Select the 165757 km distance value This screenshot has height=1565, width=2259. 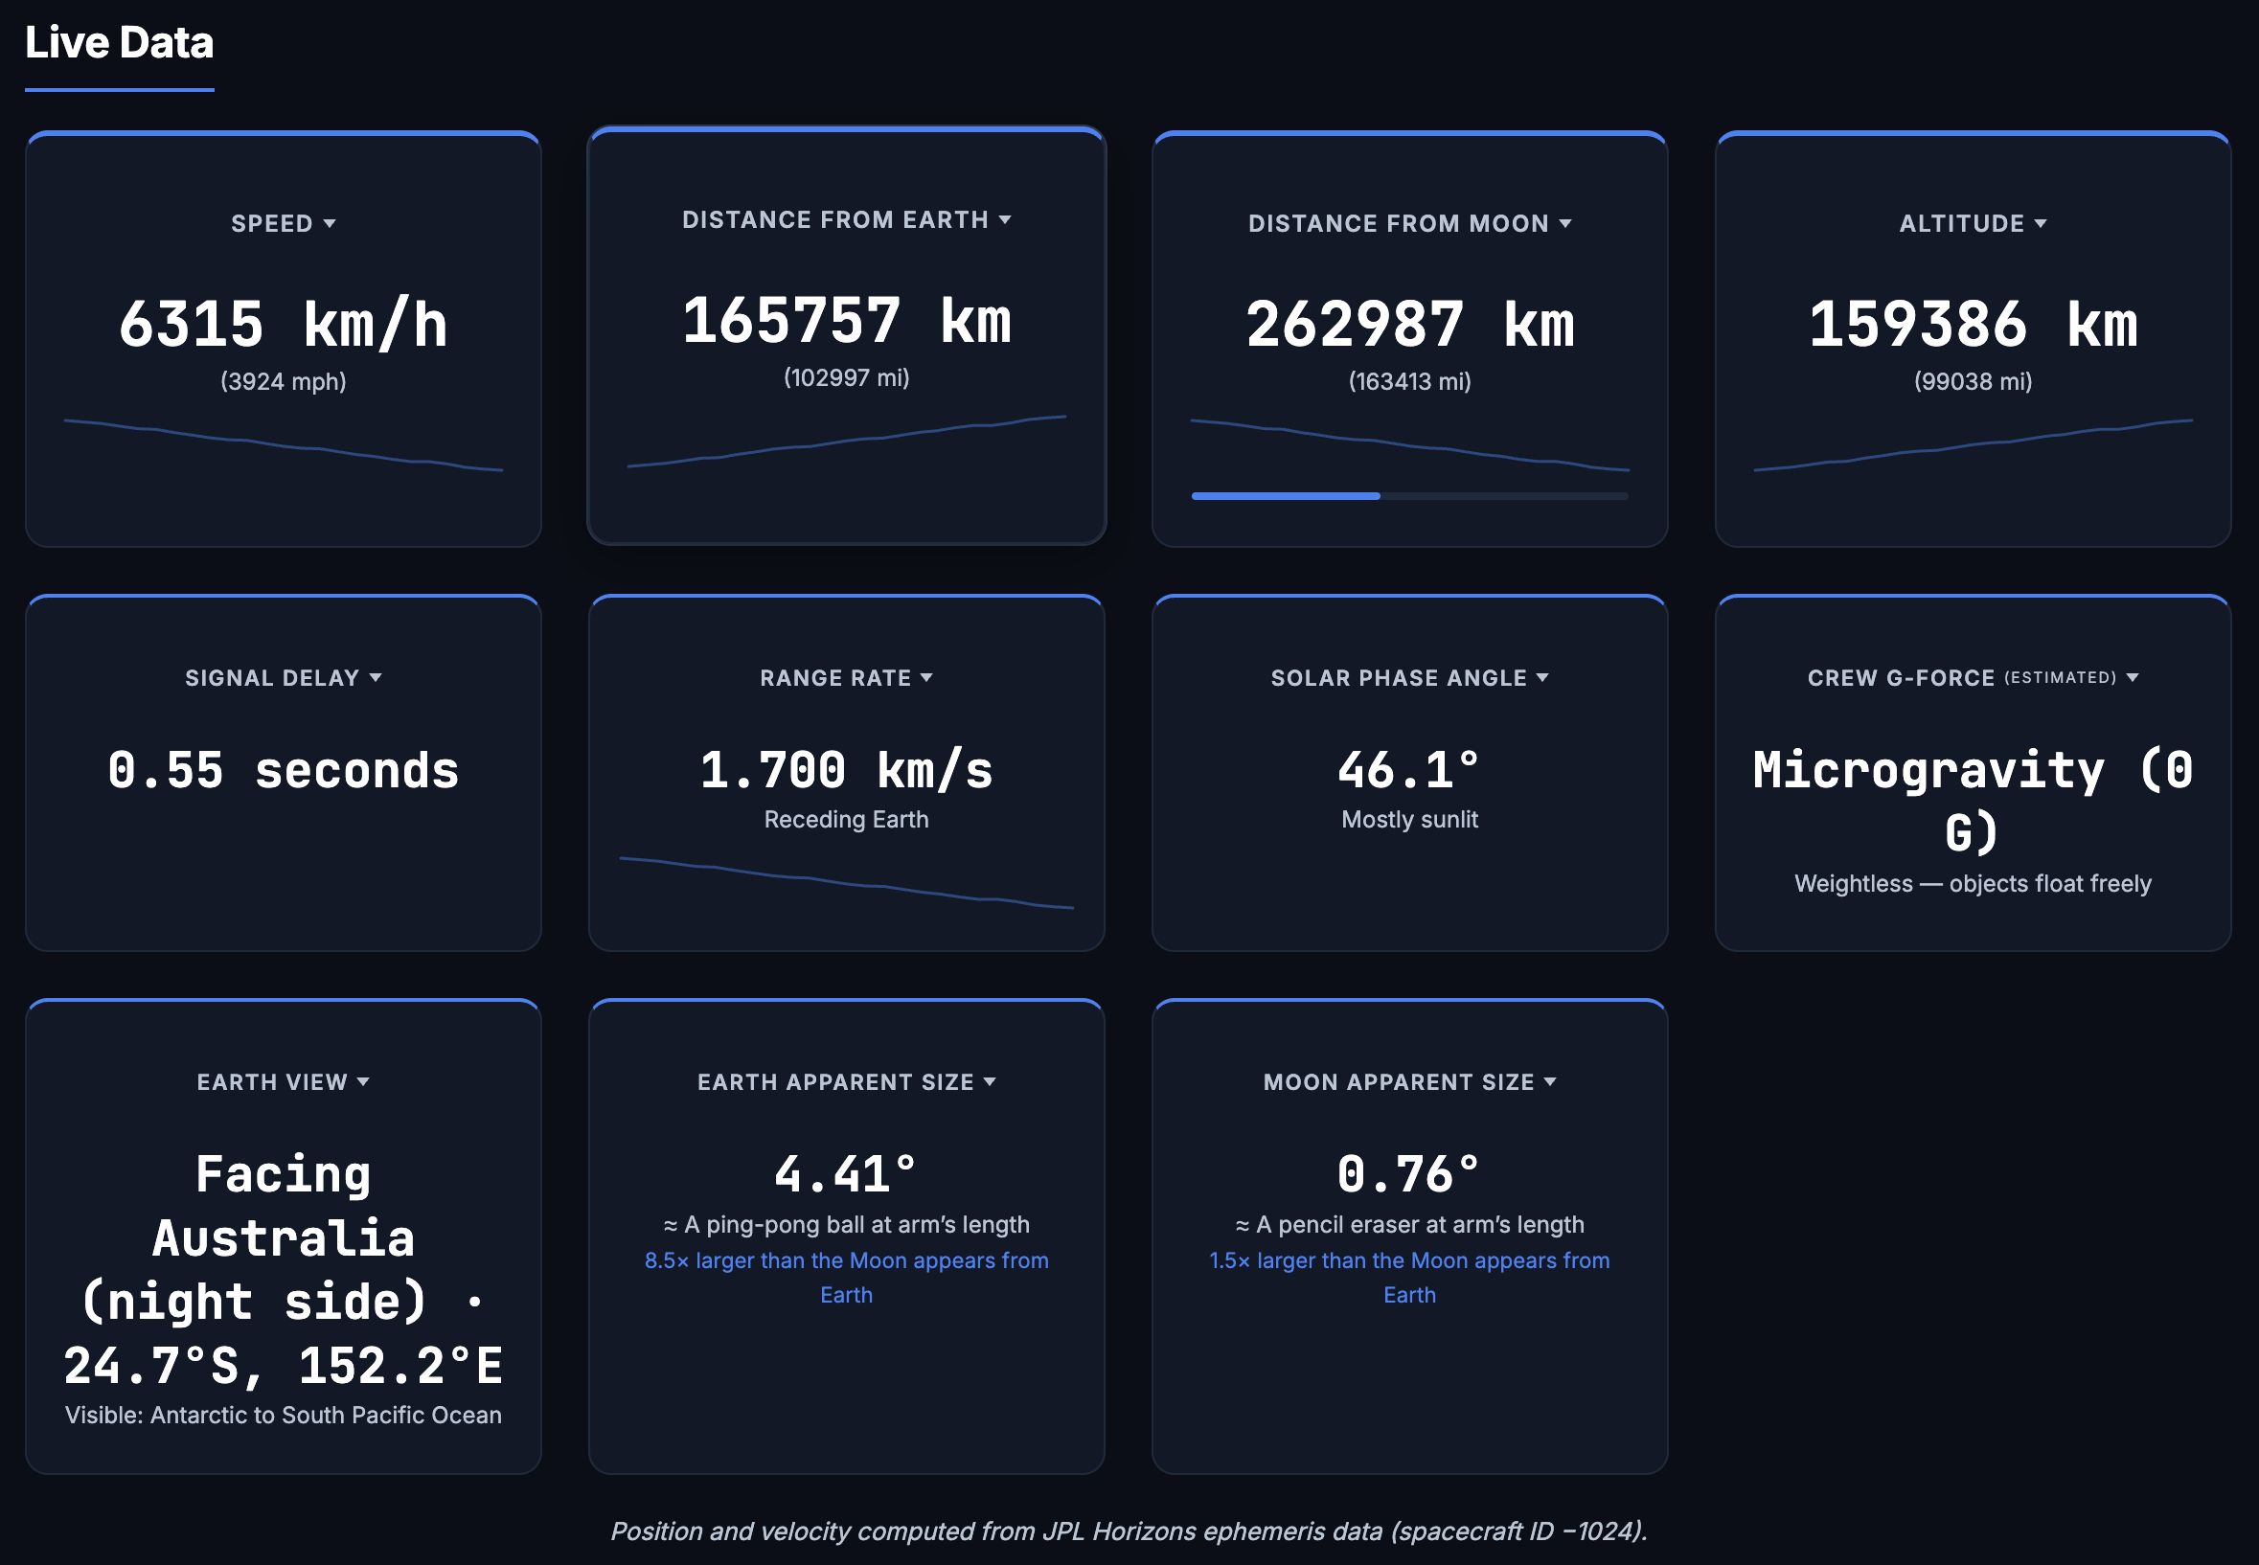pyautogui.click(x=846, y=321)
